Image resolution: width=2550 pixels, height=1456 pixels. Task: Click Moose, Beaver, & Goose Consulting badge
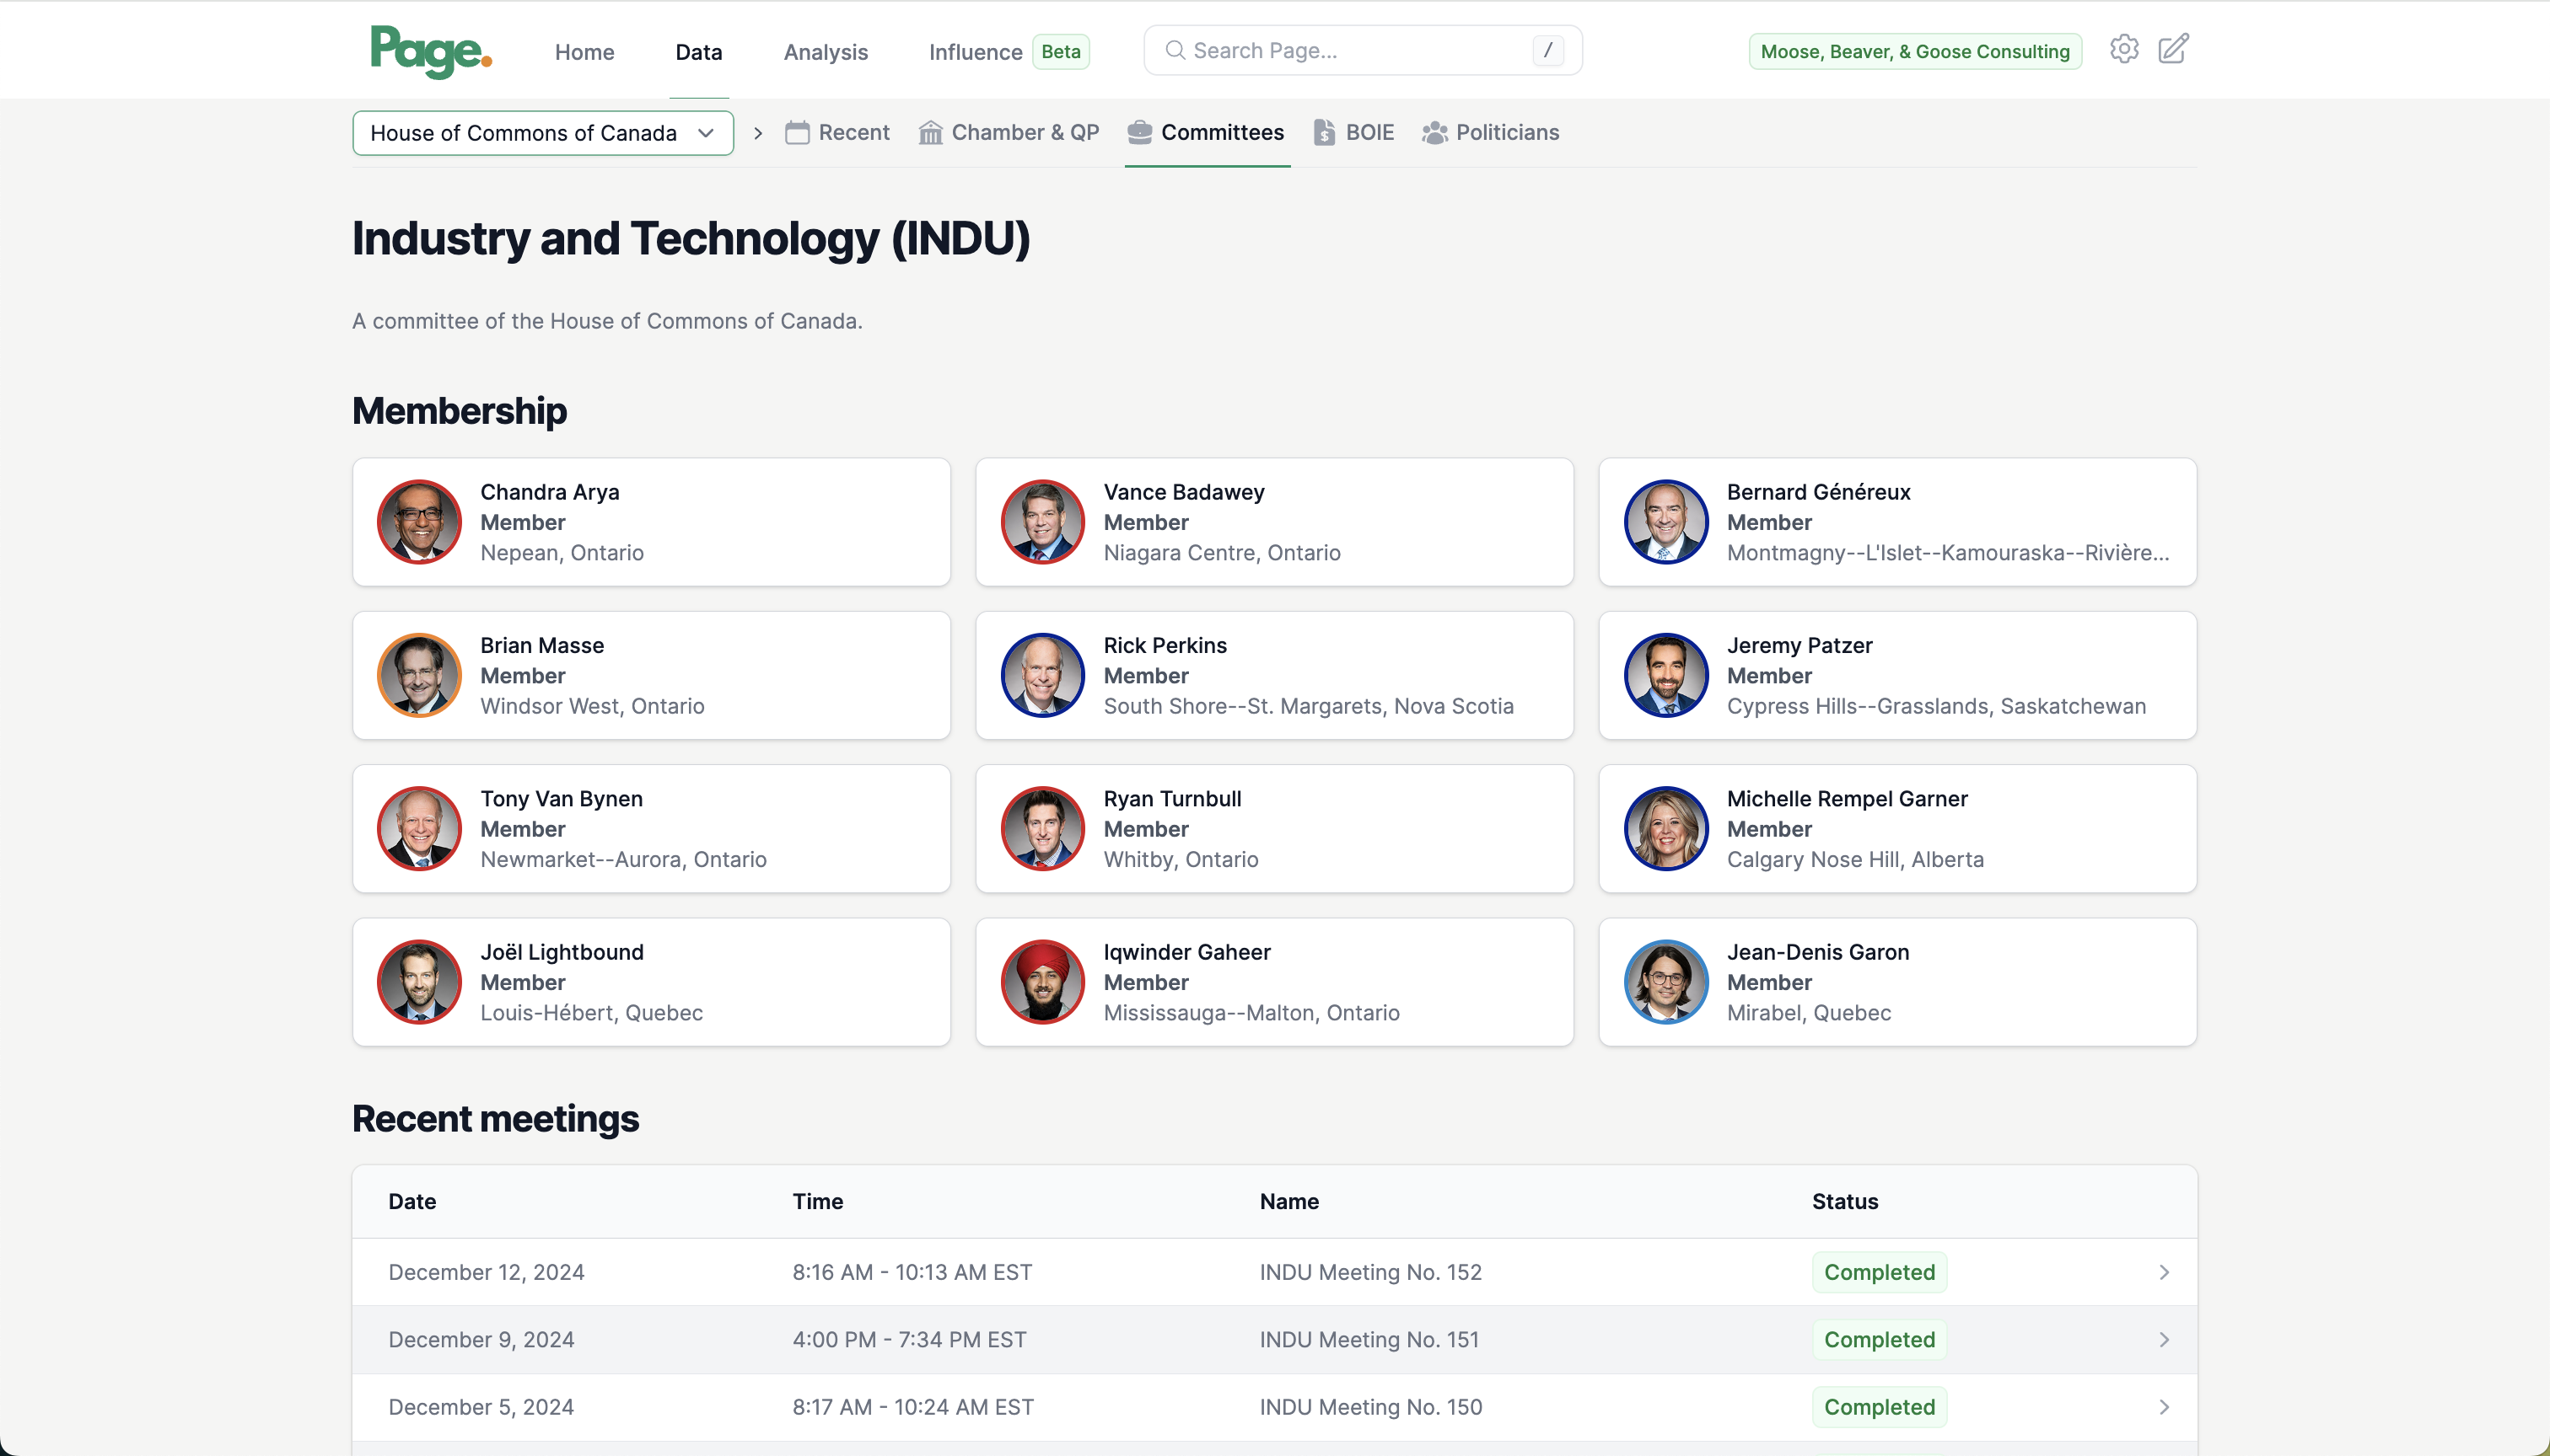coord(1914,51)
